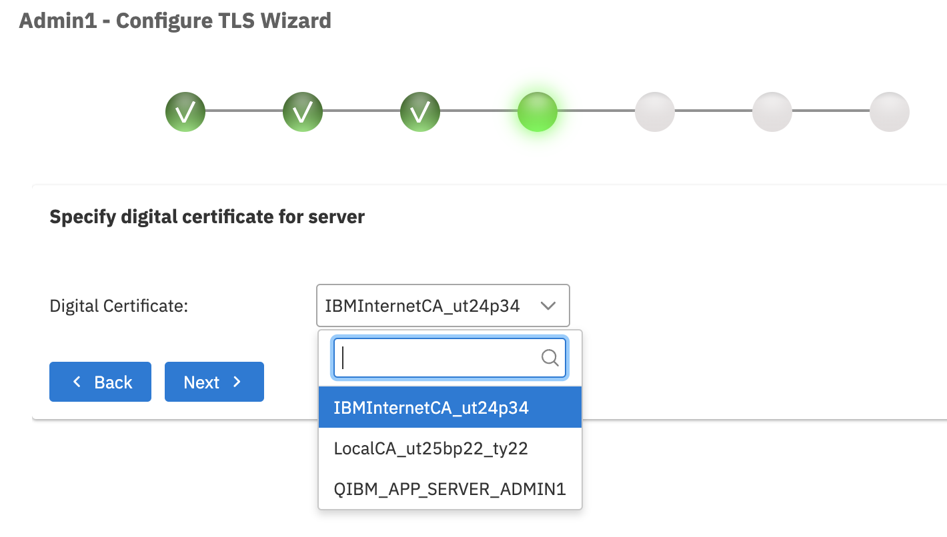The image size is (947, 537).
Task: Click the first completed wizard step circle
Action: pos(185,112)
